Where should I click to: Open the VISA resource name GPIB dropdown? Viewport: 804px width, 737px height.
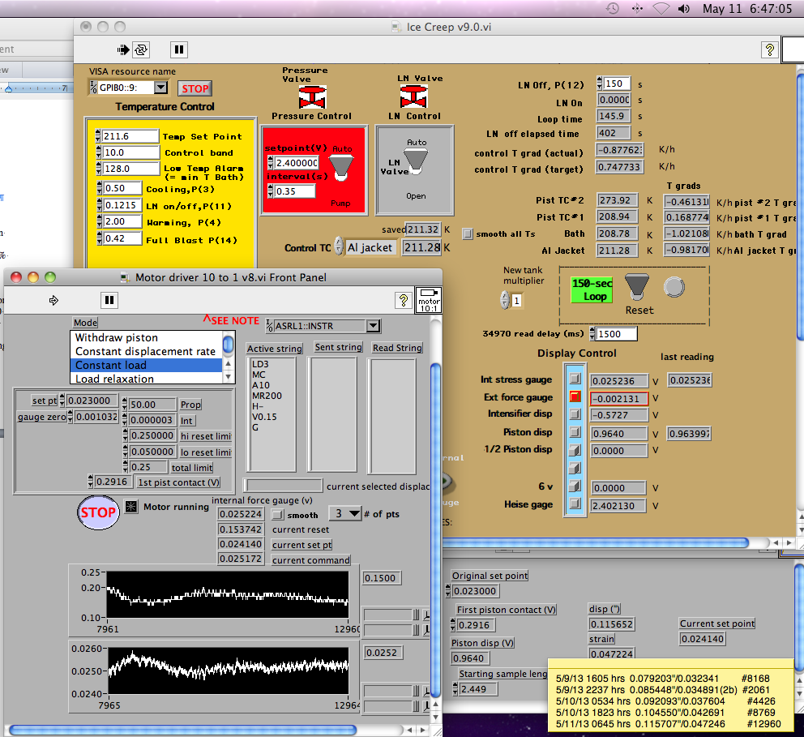point(160,88)
